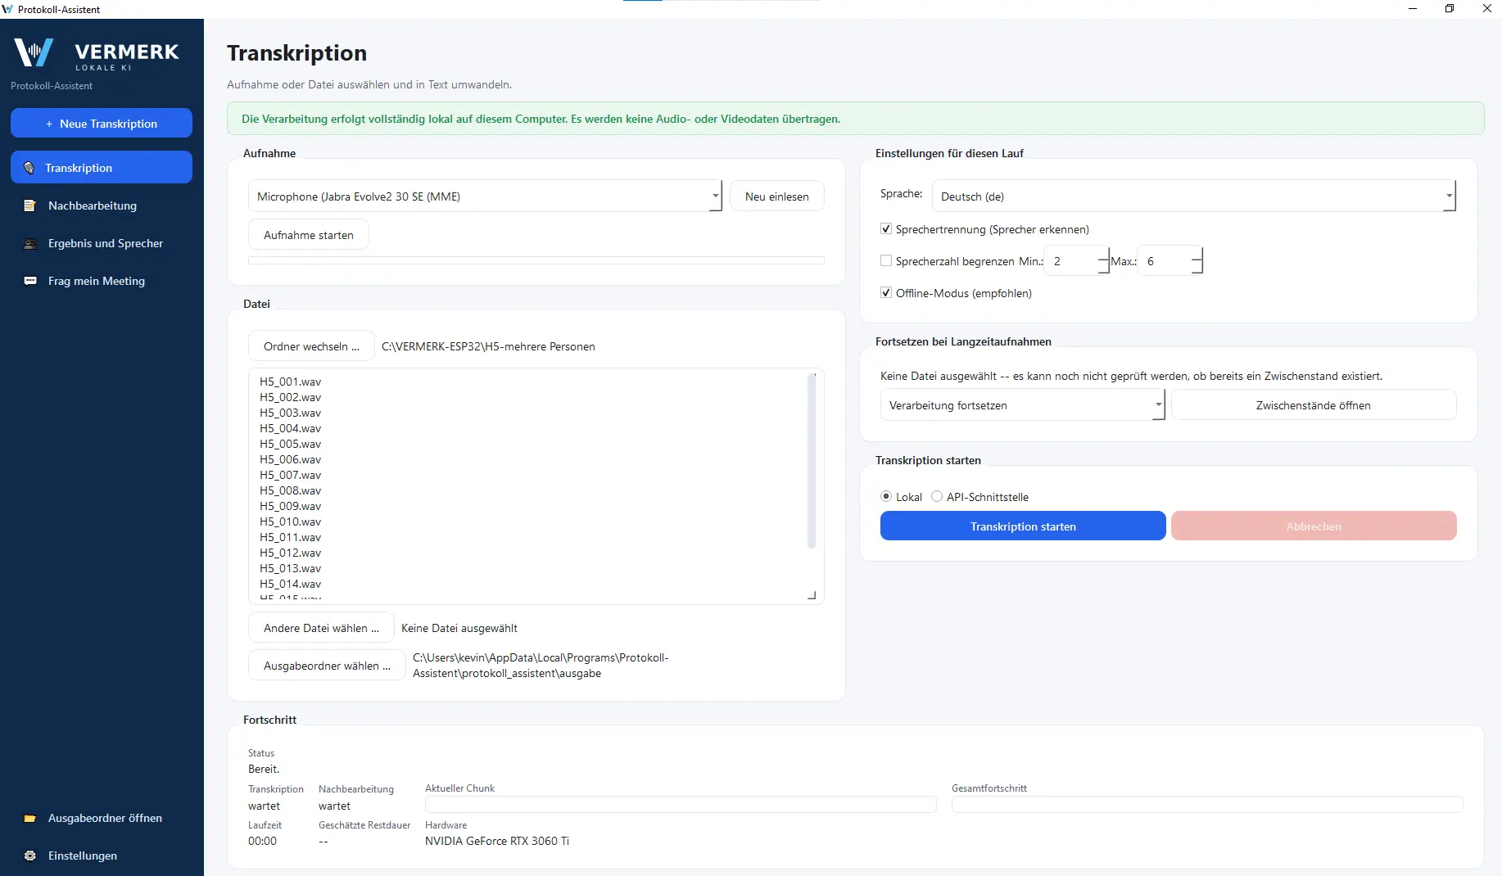The image size is (1502, 876).
Task: Click the Transkription sidebar microphone icon
Action: pos(29,168)
